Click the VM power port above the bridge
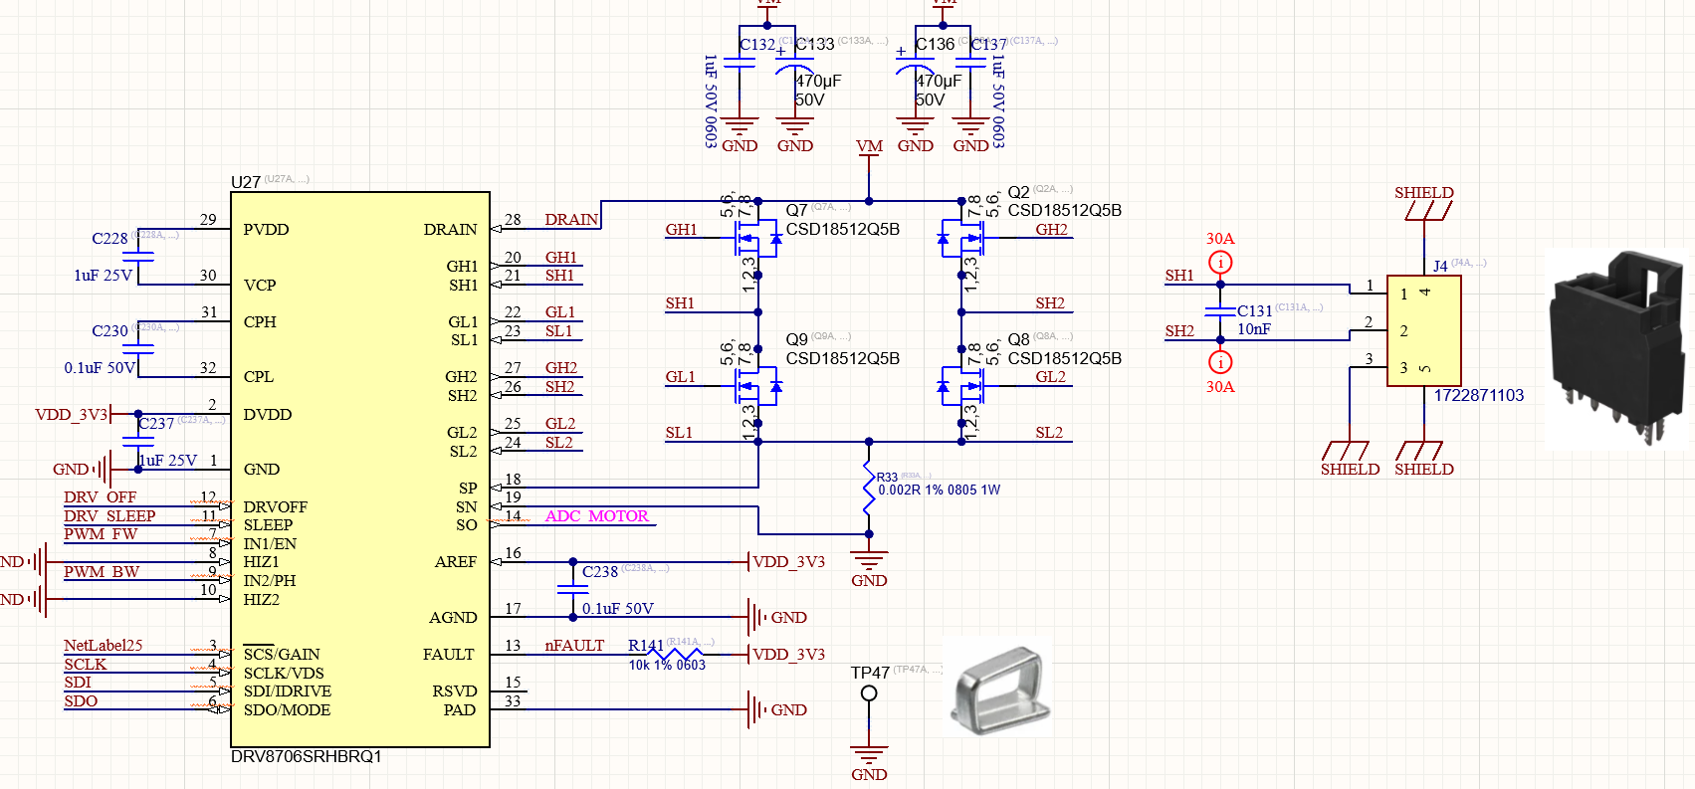The width and height of the screenshot is (1695, 789). tap(869, 146)
